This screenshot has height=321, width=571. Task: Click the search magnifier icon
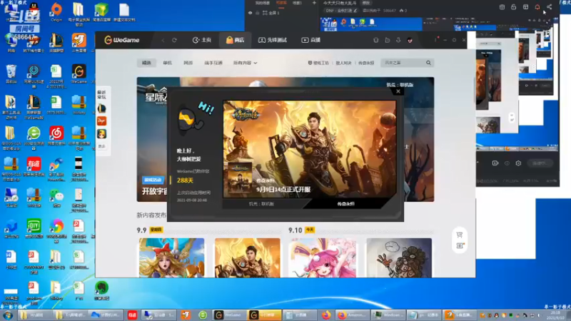[429, 63]
